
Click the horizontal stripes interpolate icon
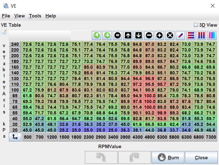click(x=191, y=35)
